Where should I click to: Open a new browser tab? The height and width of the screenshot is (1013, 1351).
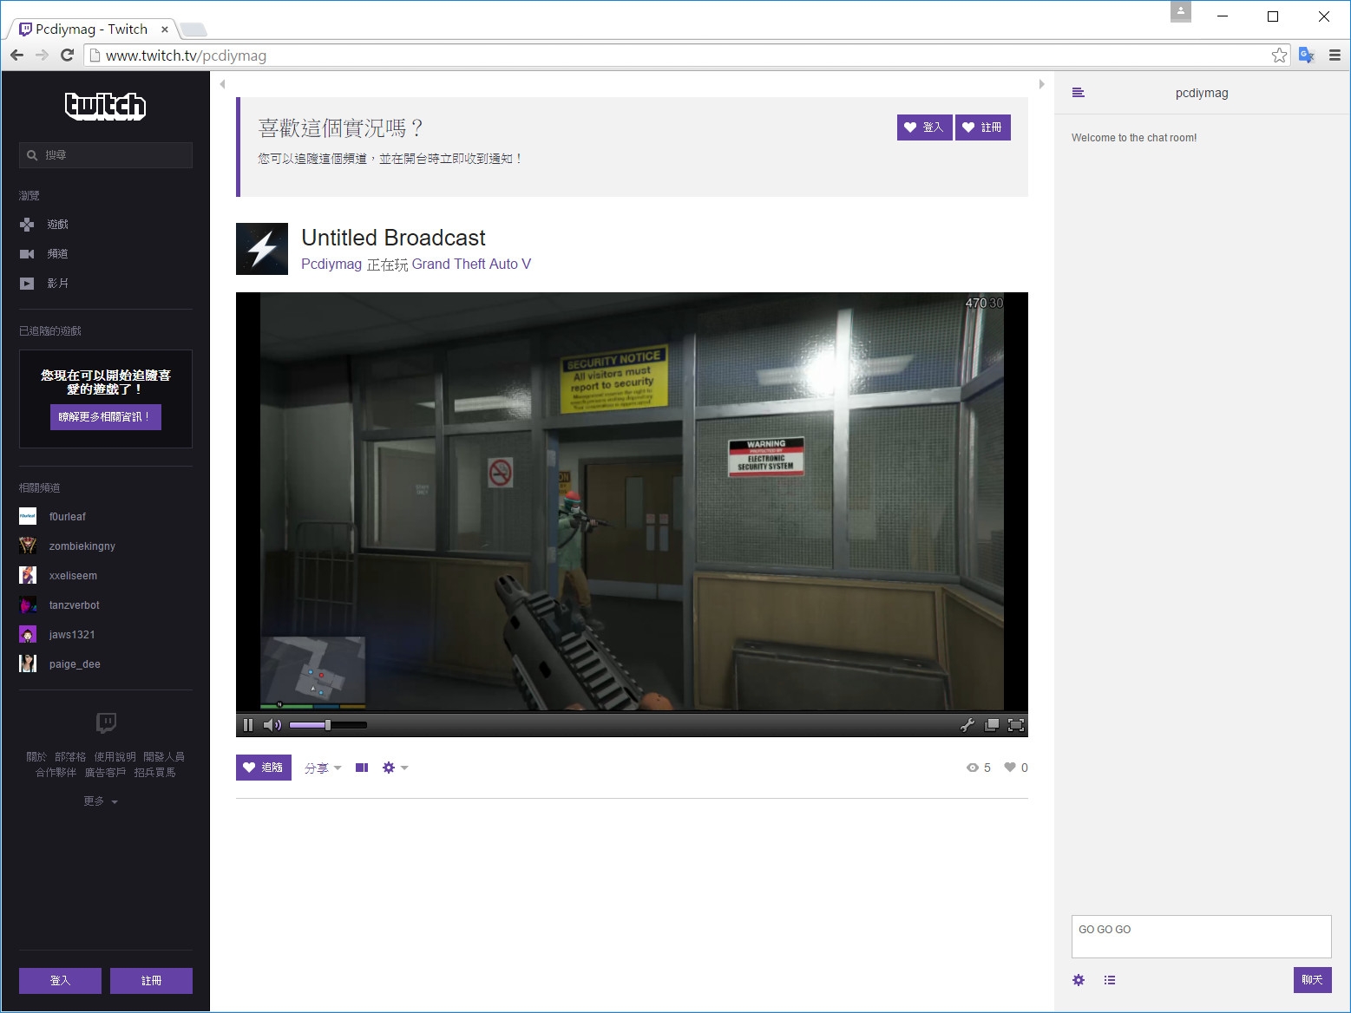click(193, 30)
